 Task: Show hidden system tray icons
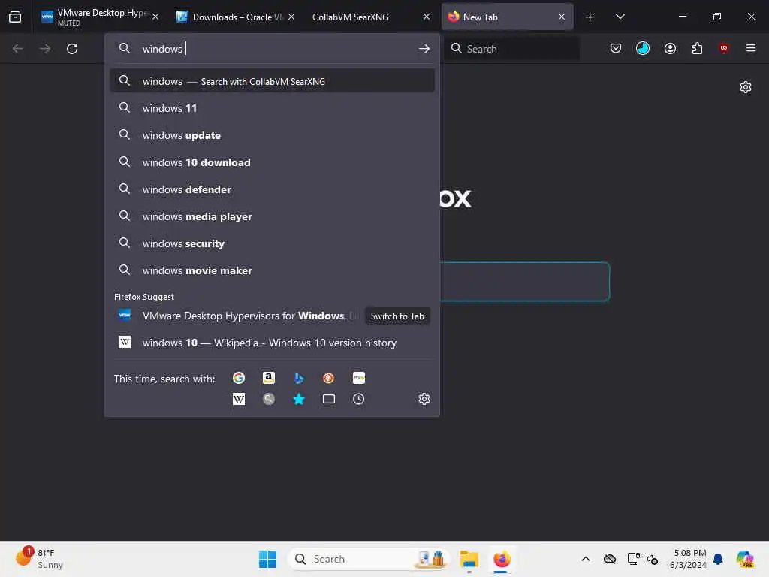tap(586, 559)
